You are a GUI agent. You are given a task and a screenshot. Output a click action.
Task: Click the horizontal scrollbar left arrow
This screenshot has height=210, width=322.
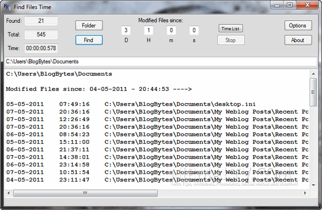coord(8,193)
